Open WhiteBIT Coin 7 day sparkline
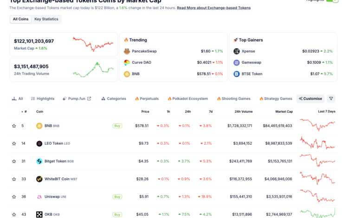 [317, 178]
